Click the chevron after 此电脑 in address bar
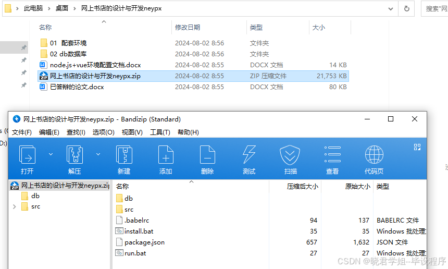This screenshot has height=269, width=448. (x=49, y=8)
